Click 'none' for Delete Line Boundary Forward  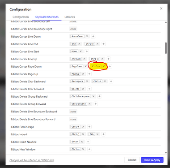coord(73,119)
